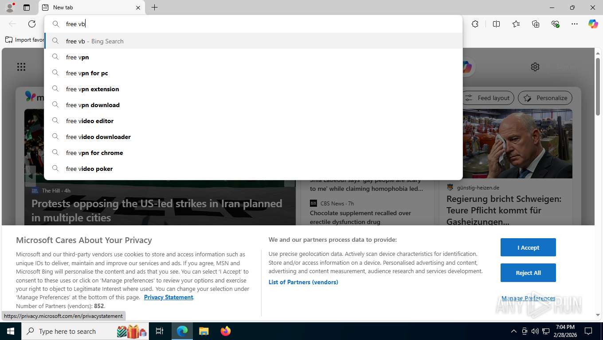Open Manage Preferences link
This screenshot has width=603, height=340.
(528, 298)
